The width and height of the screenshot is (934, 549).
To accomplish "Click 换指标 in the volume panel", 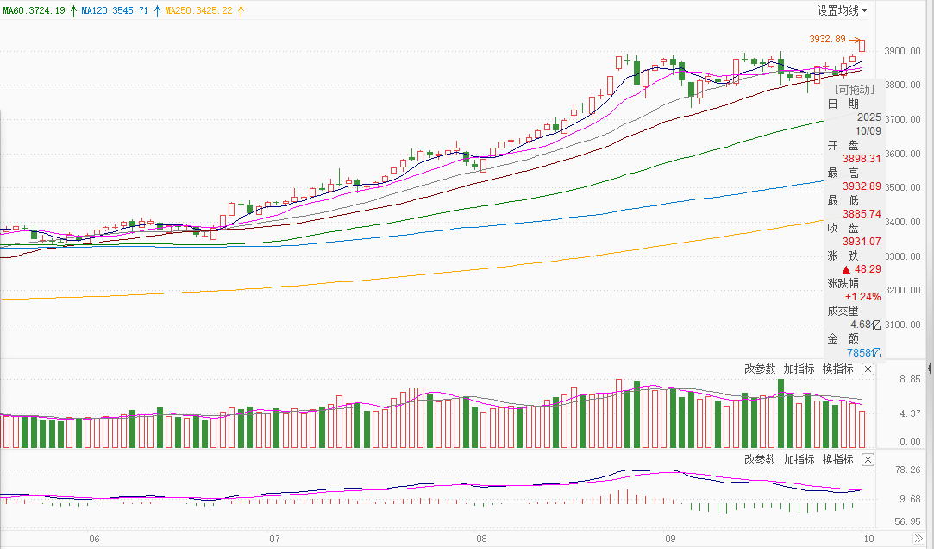I will coord(837,369).
